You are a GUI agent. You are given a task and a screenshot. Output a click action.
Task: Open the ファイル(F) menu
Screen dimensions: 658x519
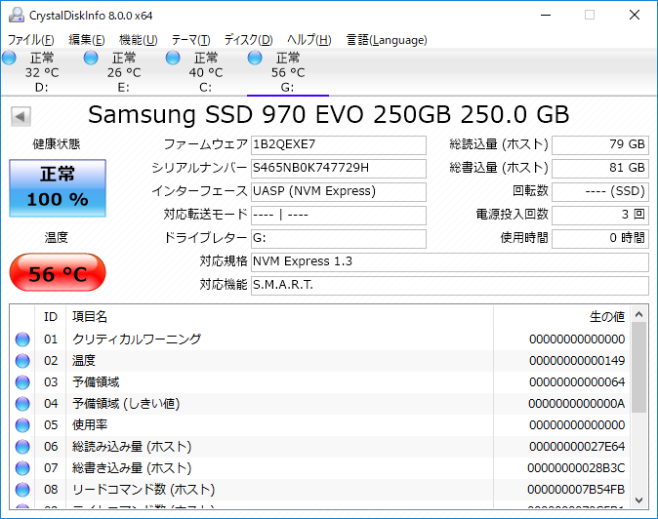(30, 40)
